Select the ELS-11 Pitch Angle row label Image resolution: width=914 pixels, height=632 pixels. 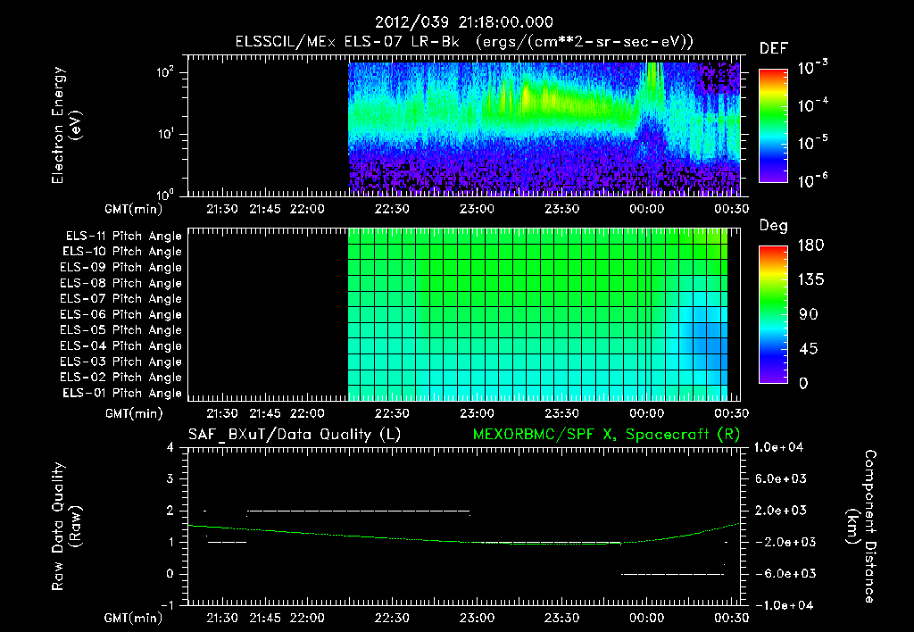coord(123,237)
